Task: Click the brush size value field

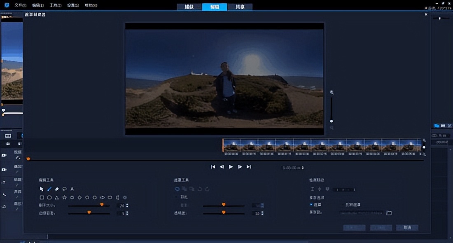Action: [x=121, y=206]
